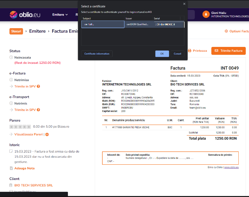Click Adauga Nota link
This screenshot has width=249, height=197.
tap(25, 168)
